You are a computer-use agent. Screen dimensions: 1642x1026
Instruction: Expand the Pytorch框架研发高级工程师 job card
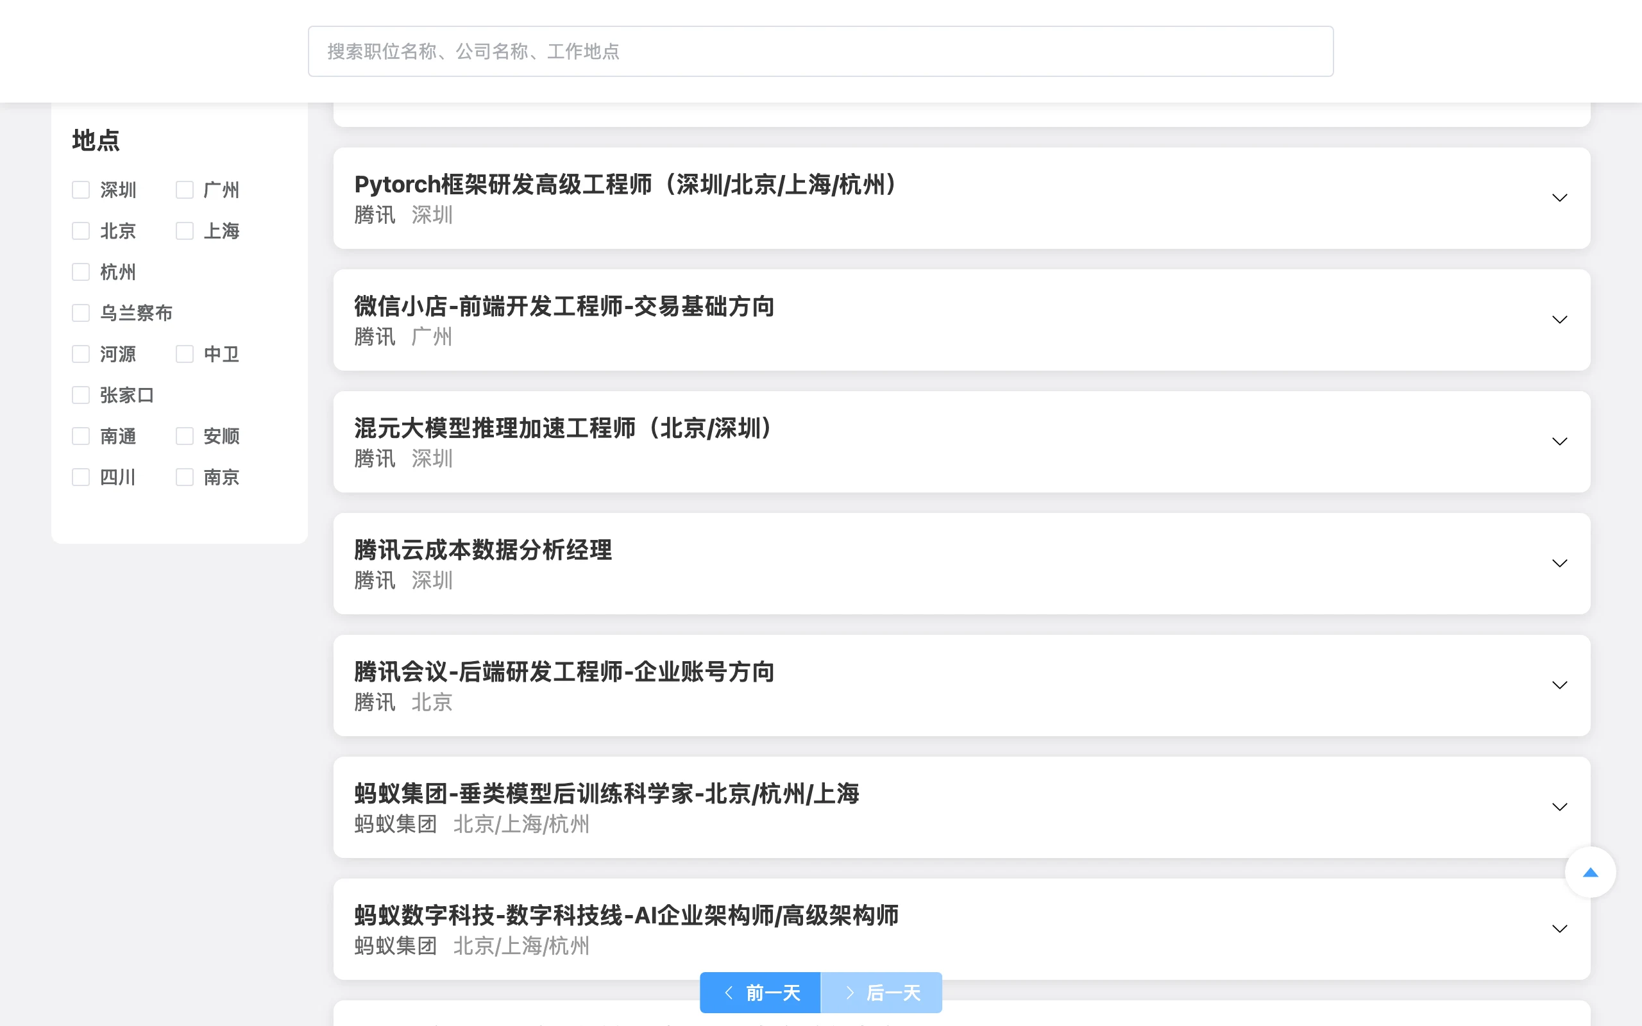[x=1559, y=198]
